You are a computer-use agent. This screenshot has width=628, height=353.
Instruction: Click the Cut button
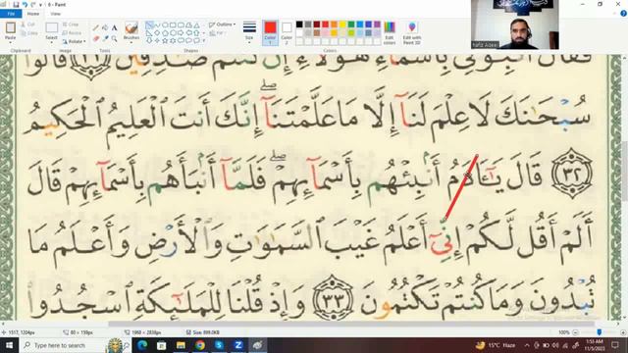[28, 25]
